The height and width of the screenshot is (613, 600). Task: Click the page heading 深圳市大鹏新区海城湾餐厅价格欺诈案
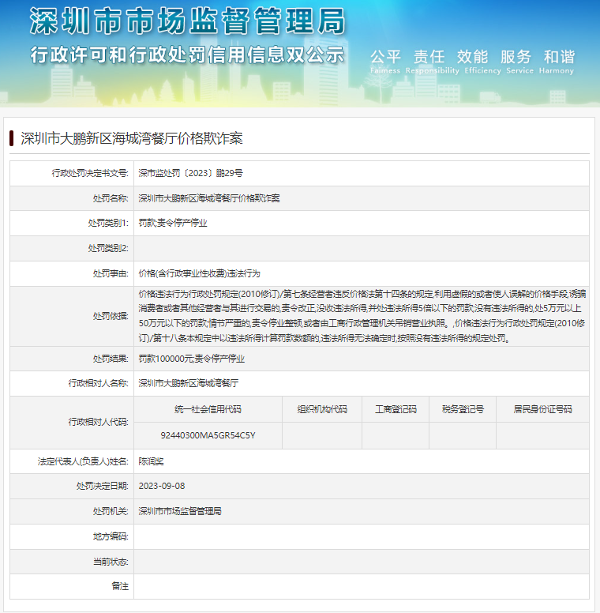(x=132, y=138)
